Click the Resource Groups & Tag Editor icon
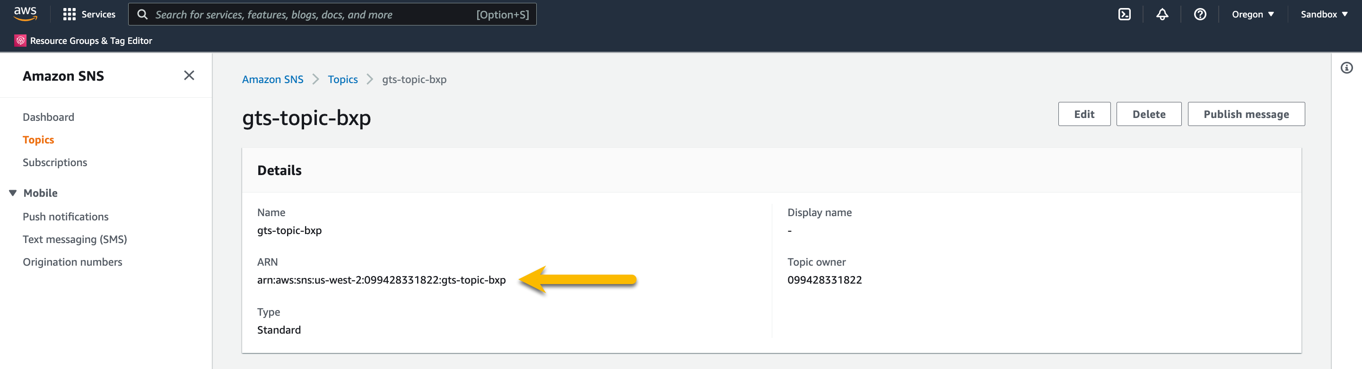The width and height of the screenshot is (1362, 369). (x=20, y=41)
